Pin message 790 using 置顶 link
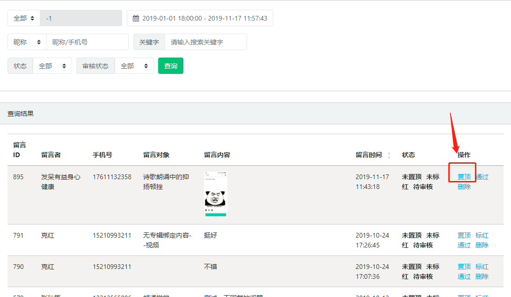Viewport: 511px width, 297px height. click(464, 267)
